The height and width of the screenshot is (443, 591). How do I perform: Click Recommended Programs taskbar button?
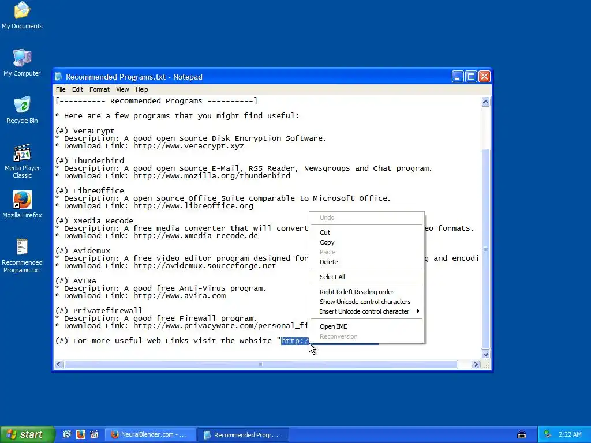pos(243,435)
